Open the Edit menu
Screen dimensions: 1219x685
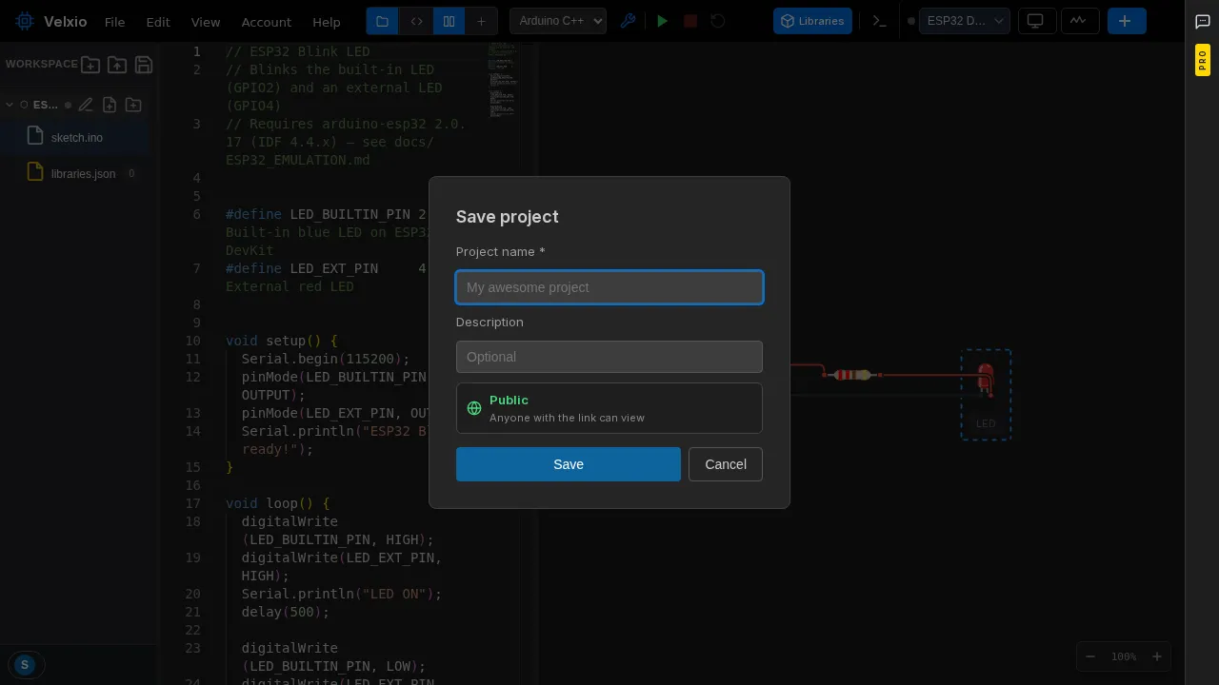[x=158, y=22]
